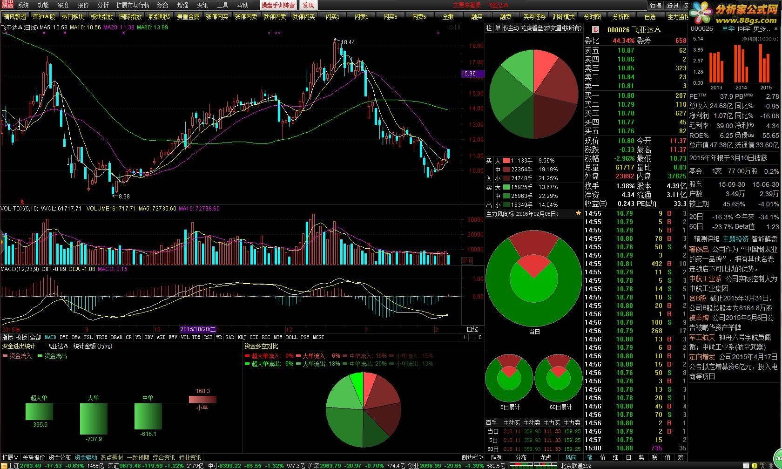Switch to 热点题材 bottom tab
Screen dimensions: 782x469
[x=112, y=457]
